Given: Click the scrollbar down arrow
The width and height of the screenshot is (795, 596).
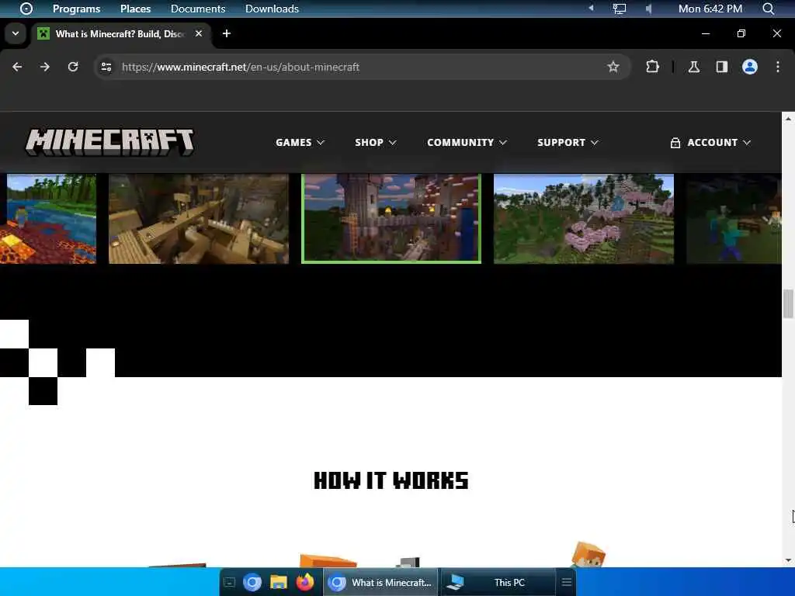Looking at the screenshot, I should (788, 560).
